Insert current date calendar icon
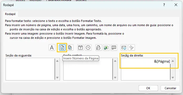The image size is (183, 95). 80,47
